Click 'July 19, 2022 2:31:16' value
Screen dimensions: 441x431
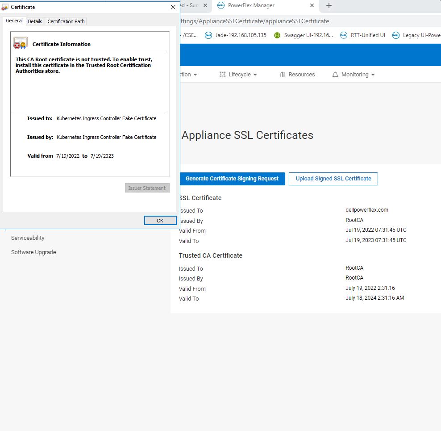pos(370,288)
